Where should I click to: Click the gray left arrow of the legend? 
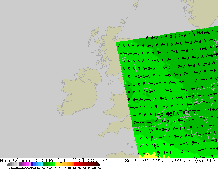click(x=8, y=165)
